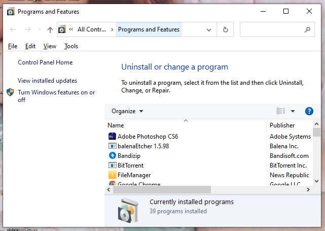Click vertical scrollbar down arrow
The height and width of the screenshot is (231, 325).
[316, 181]
